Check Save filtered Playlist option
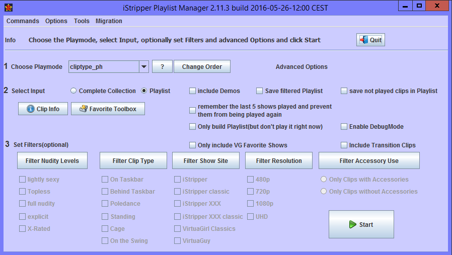The height and width of the screenshot is (255, 452). pos(260,91)
